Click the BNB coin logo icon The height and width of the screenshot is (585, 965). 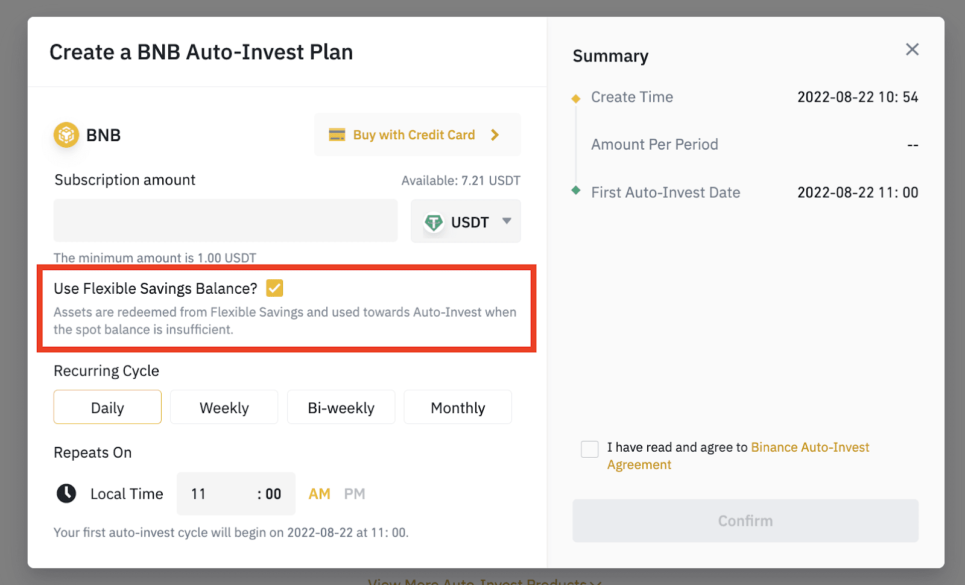pos(66,135)
